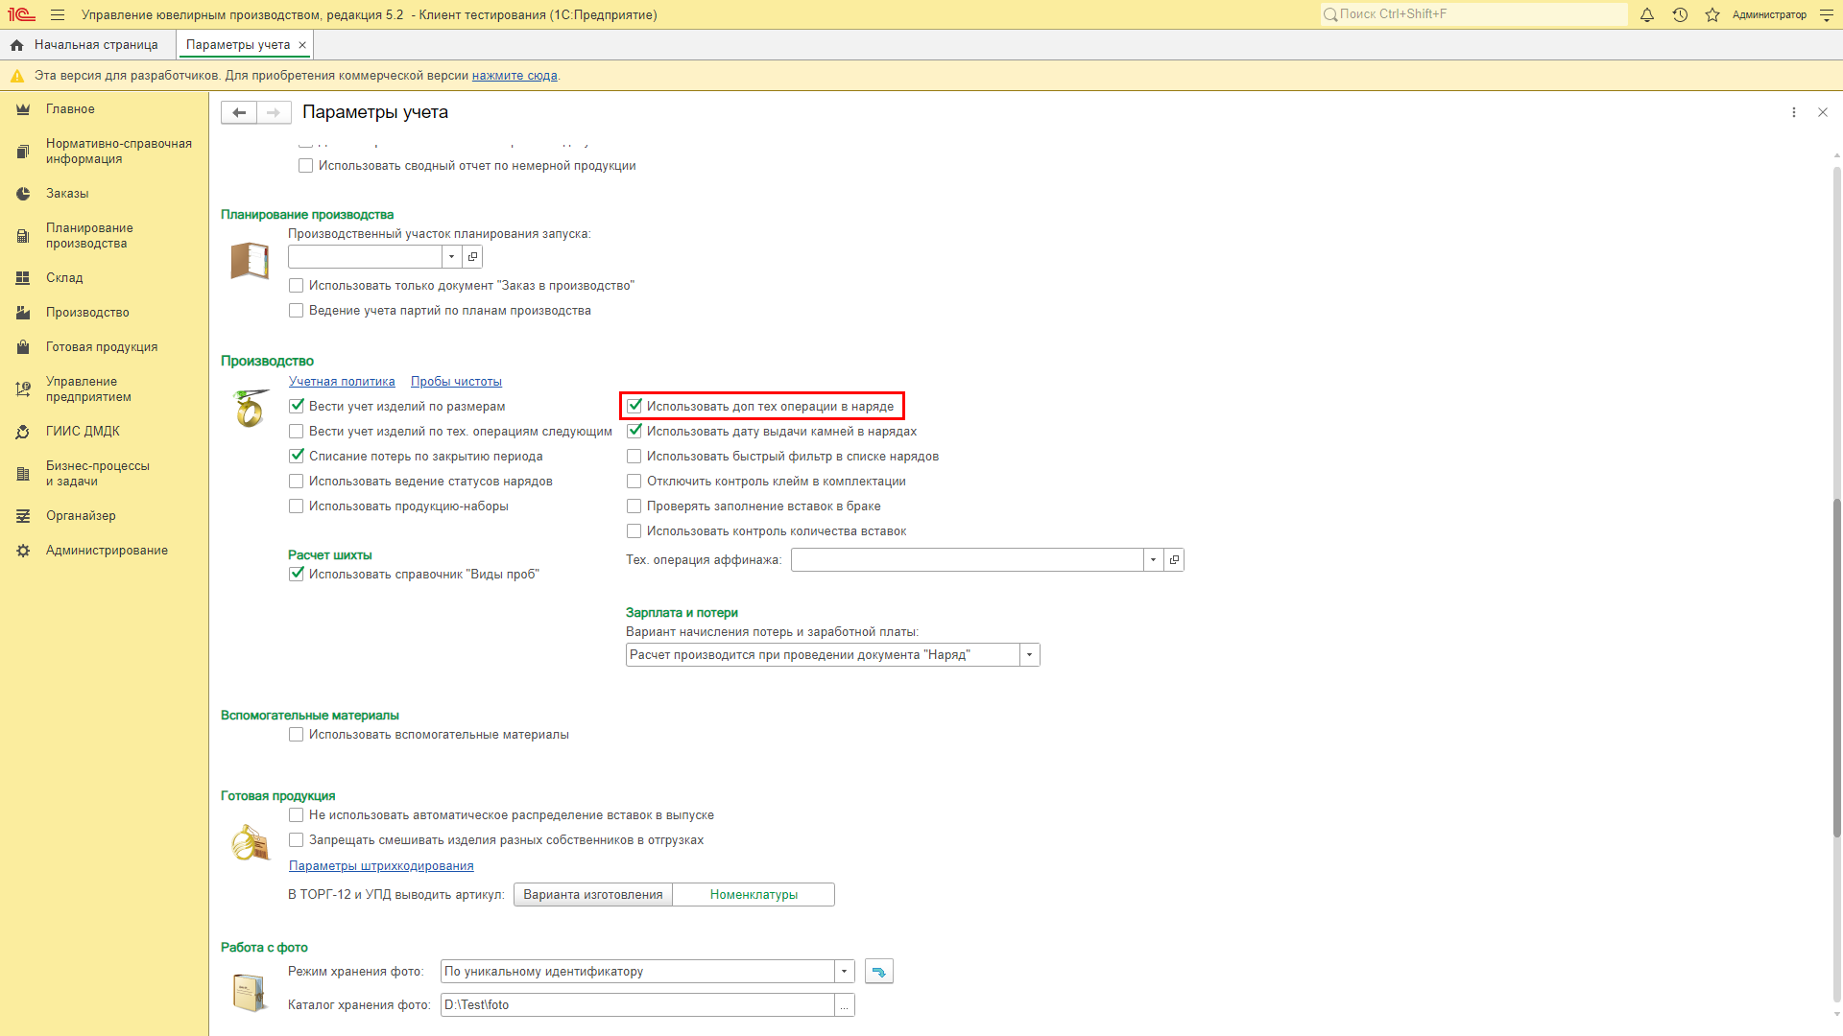This screenshot has height=1036, width=1843.
Task: Open the Учетная политика link
Action: coord(342,382)
